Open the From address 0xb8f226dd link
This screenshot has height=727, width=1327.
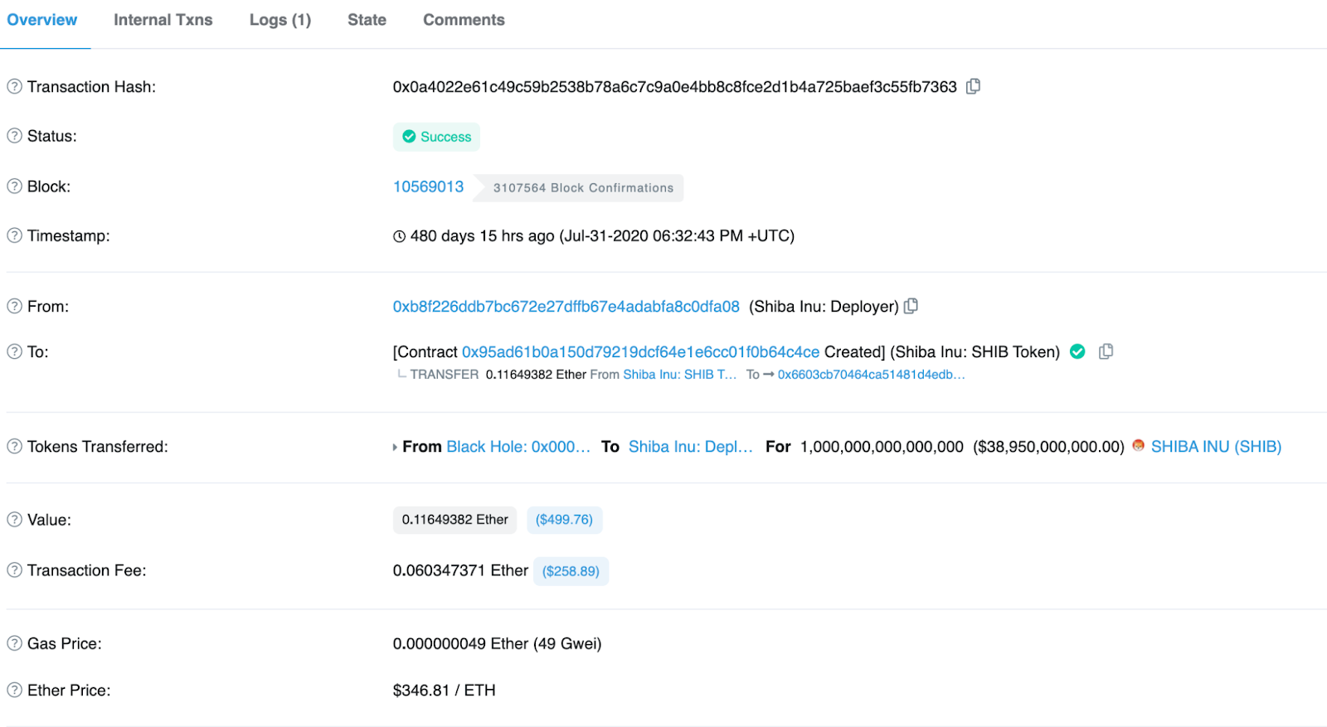click(x=566, y=307)
